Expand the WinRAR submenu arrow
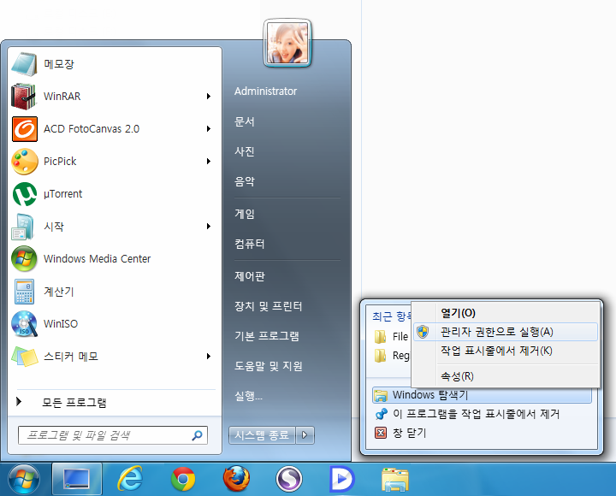The height and width of the screenshot is (496, 616). pos(209,97)
